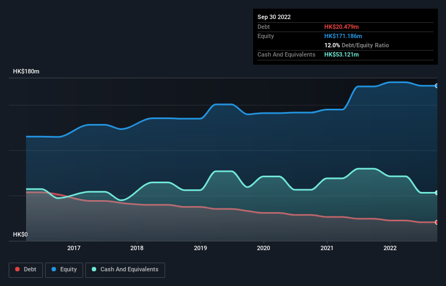Viewport: 446px width, 286px height.
Task: Select the 2021 x-axis label
Action: 327,248
